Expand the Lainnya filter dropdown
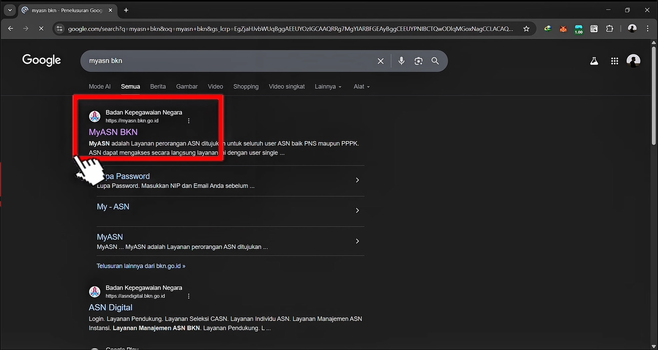Image resolution: width=658 pixels, height=350 pixels. [x=328, y=86]
